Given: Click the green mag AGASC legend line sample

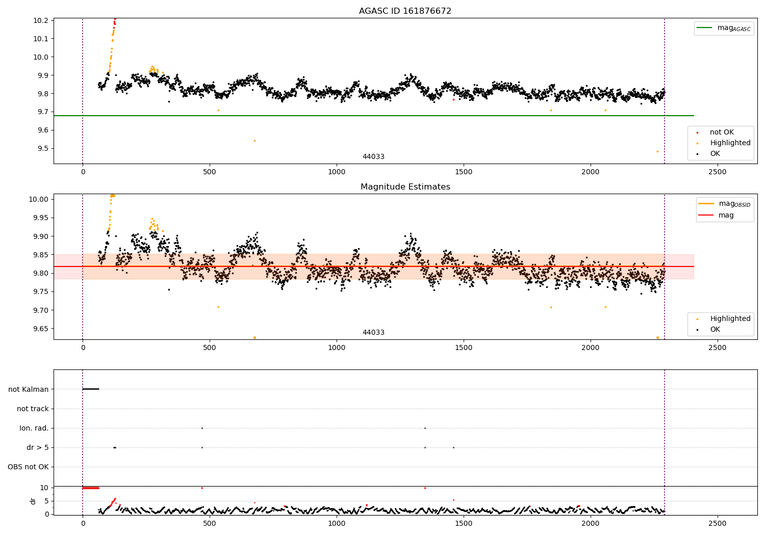Looking at the screenshot, I should (x=704, y=28).
